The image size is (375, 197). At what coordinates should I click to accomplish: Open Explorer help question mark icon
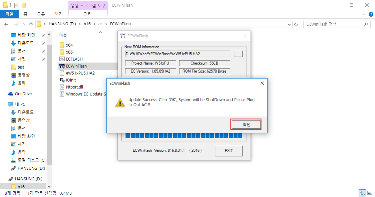coord(371,14)
